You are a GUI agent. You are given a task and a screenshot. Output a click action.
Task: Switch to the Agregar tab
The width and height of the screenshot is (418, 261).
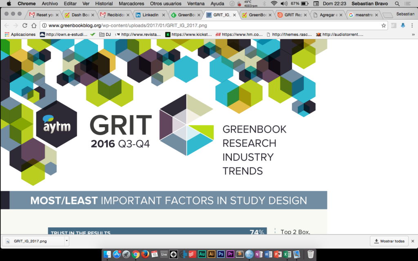click(328, 15)
